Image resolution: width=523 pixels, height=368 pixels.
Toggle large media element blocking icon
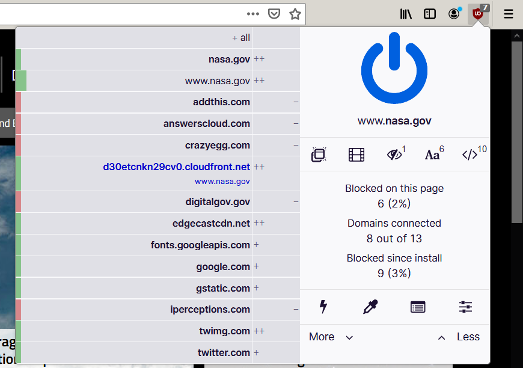tap(356, 155)
